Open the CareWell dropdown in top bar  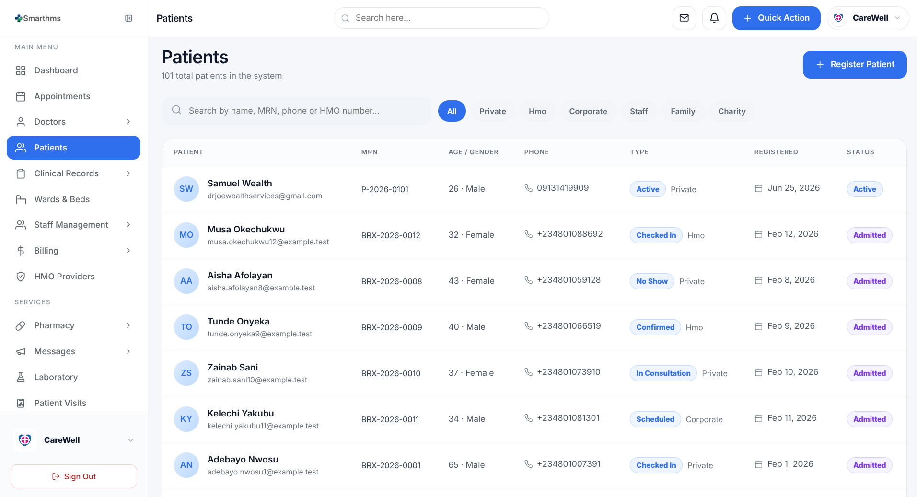(x=868, y=18)
